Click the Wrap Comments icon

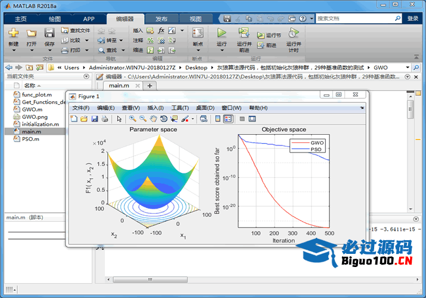click(x=172, y=41)
